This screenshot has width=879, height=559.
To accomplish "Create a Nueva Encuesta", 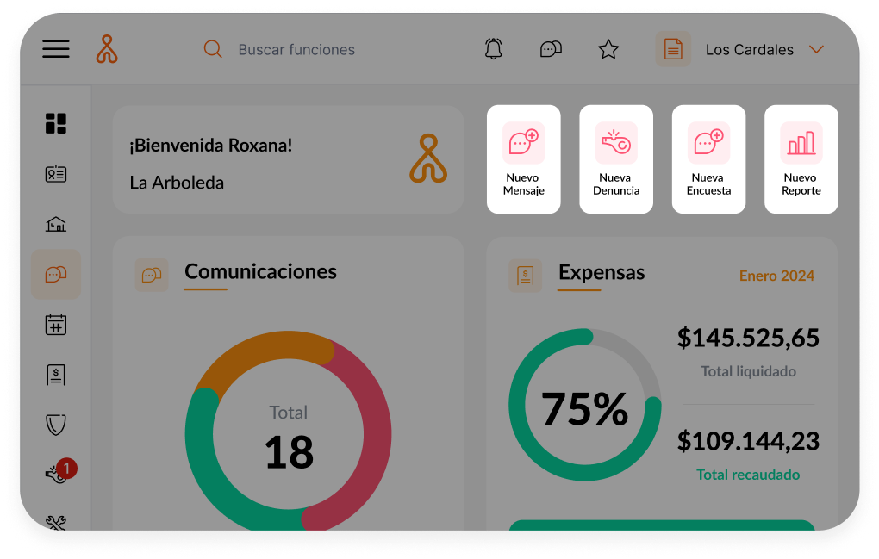I will [x=708, y=159].
